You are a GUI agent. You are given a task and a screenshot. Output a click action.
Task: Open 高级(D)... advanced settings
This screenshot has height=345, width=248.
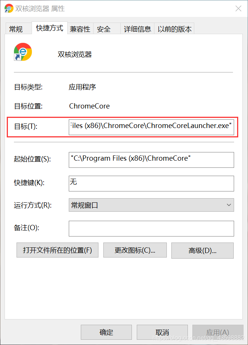tap(203, 250)
